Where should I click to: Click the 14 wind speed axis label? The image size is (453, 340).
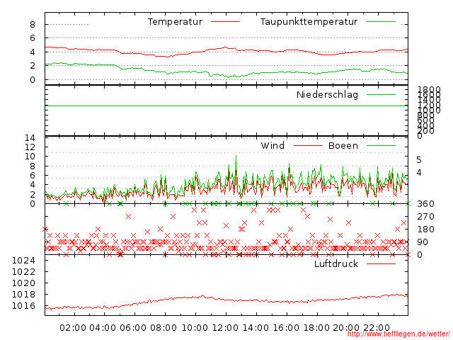coord(30,138)
